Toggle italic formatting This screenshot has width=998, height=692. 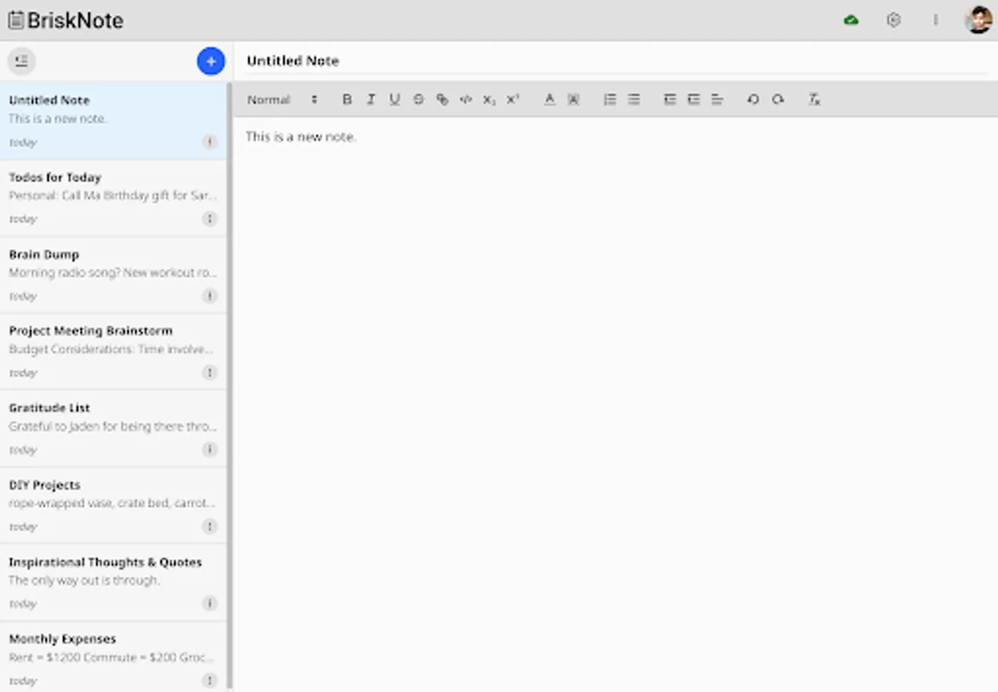(x=371, y=99)
